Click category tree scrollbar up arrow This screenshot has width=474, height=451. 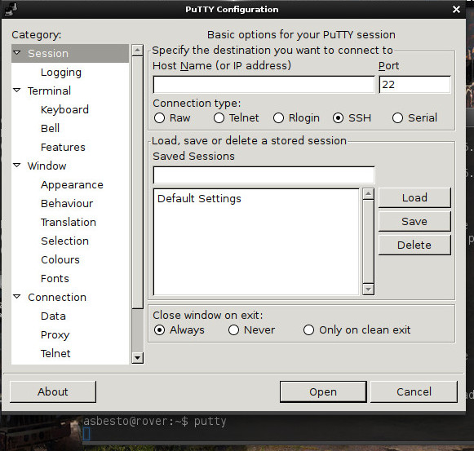[x=138, y=50]
